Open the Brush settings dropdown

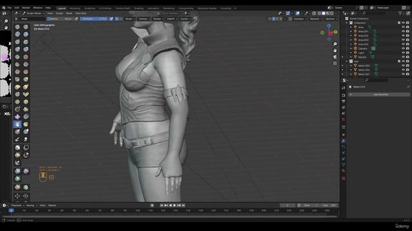click(x=130, y=19)
